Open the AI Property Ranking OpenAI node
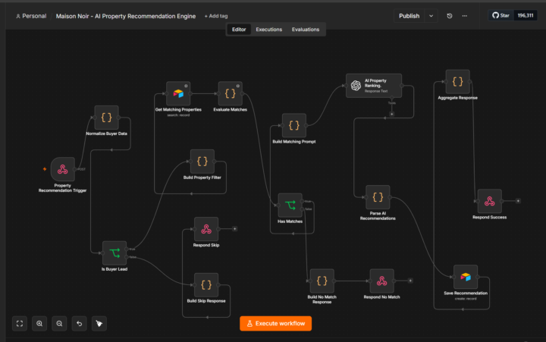This screenshot has width=546, height=342. (374, 86)
